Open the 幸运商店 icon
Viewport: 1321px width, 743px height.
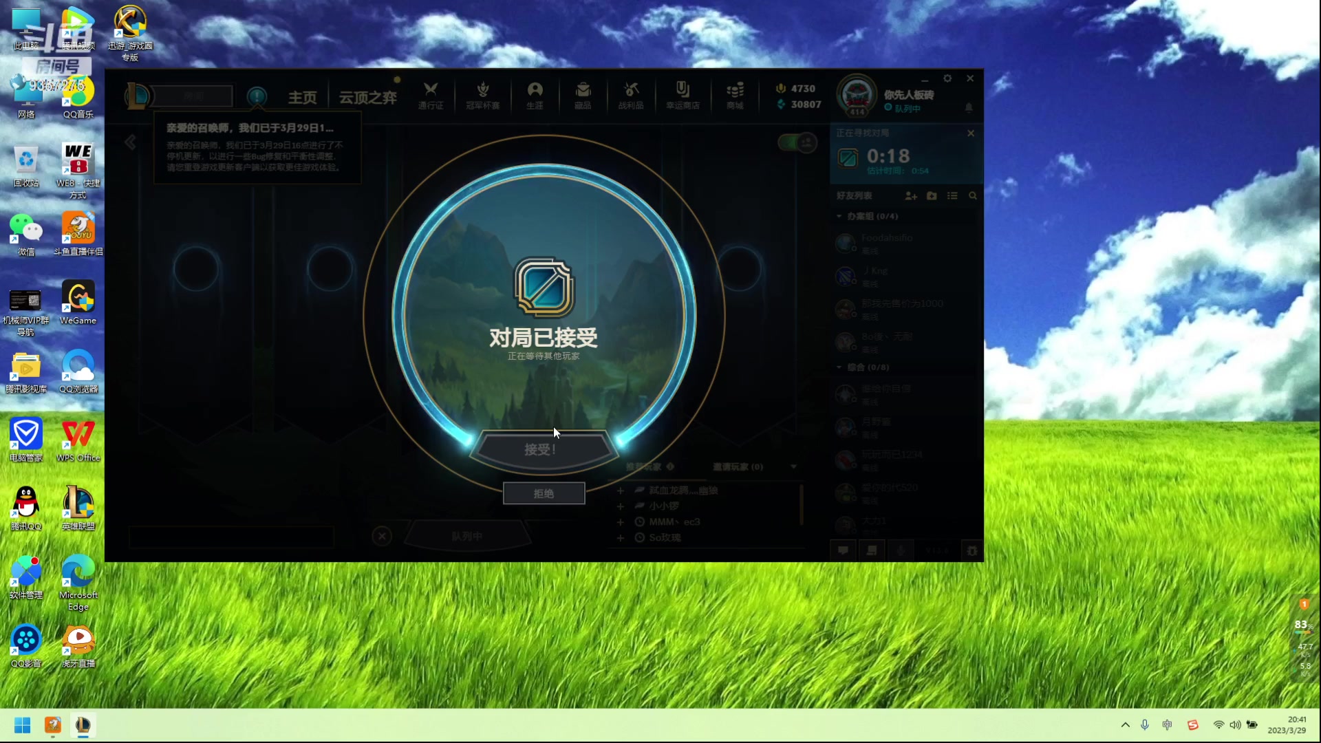tap(683, 95)
